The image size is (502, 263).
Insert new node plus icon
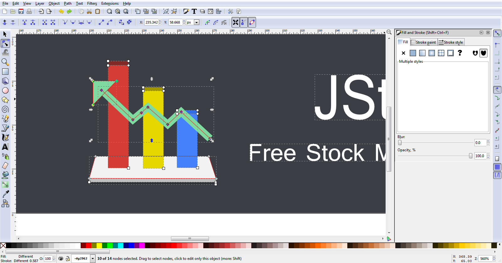(5, 22)
